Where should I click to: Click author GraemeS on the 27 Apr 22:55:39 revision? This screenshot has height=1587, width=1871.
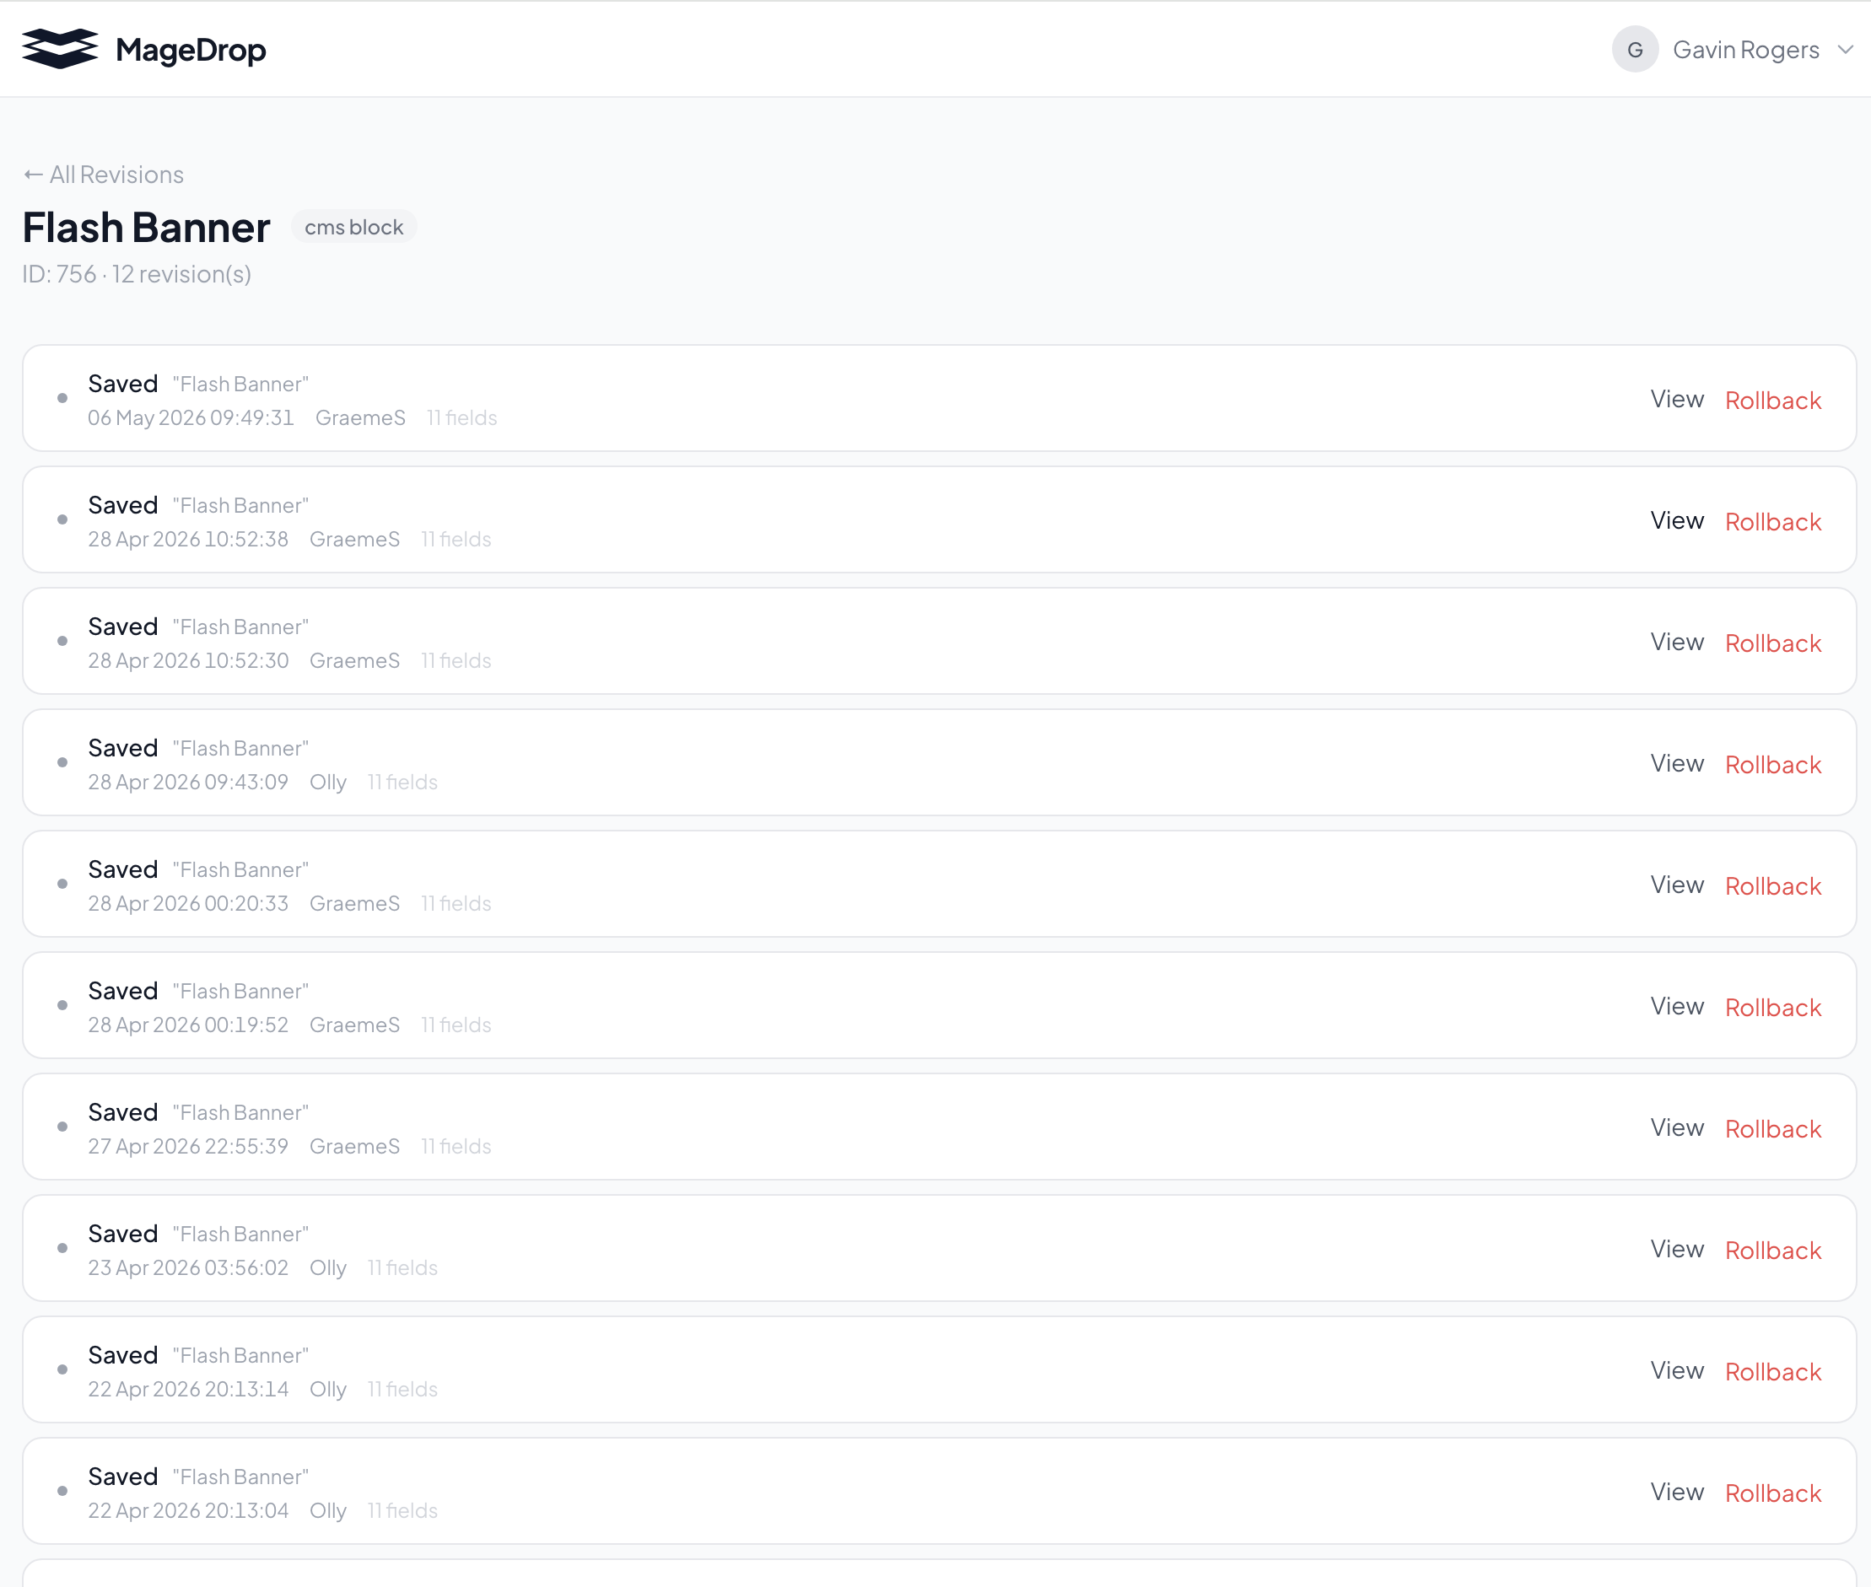(354, 1147)
